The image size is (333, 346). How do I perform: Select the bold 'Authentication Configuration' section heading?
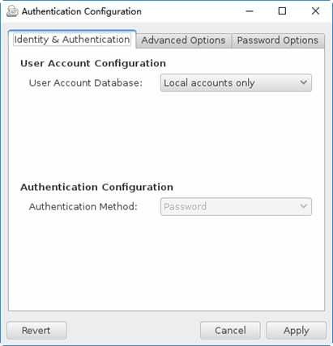point(96,188)
